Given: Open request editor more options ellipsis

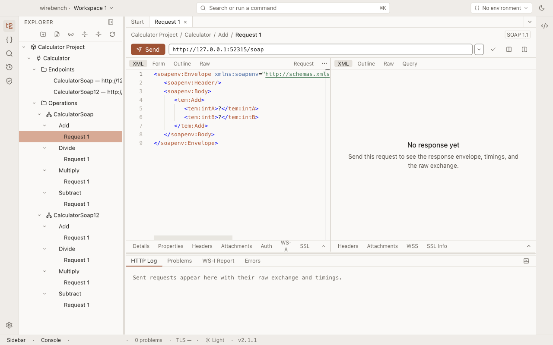Looking at the screenshot, I should [x=324, y=63].
